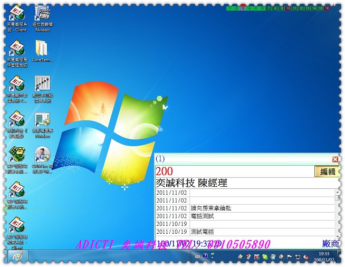
Task: Open the network connection tray icon
Action: [298, 256]
